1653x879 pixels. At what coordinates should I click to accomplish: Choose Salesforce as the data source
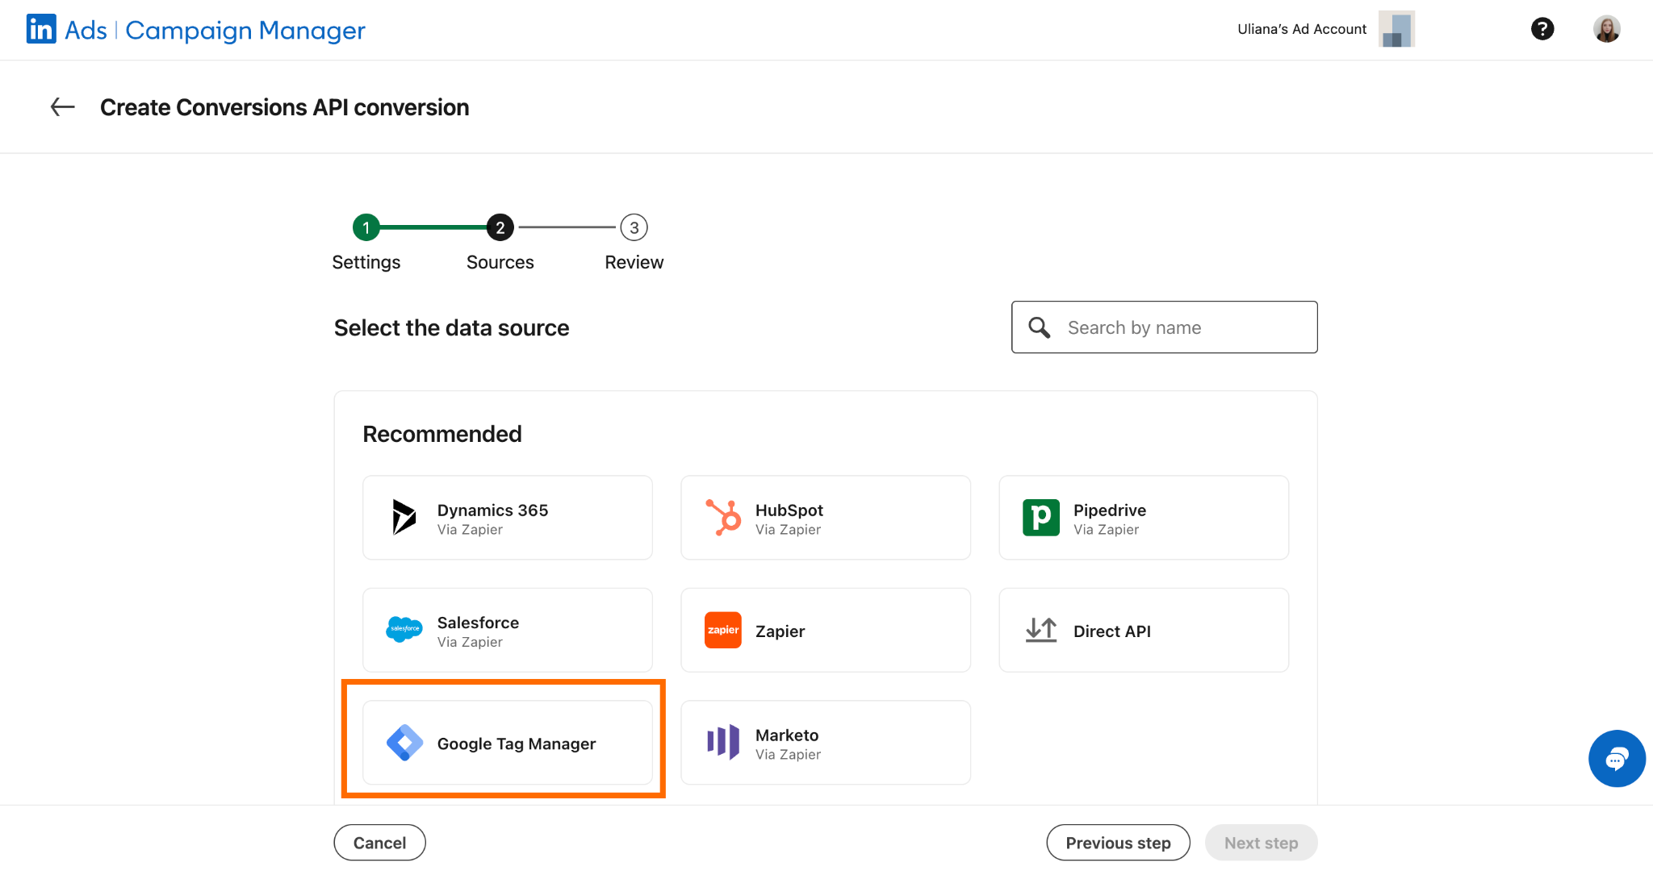tap(508, 630)
